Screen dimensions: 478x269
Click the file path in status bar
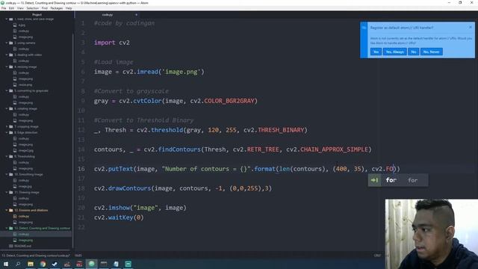[36, 256]
